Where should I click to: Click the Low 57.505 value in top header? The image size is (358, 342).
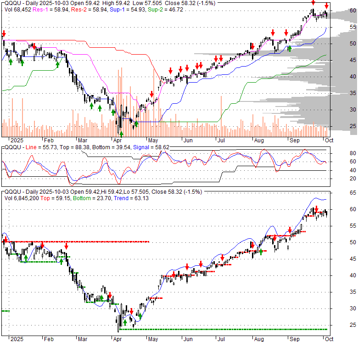coord(147,3)
